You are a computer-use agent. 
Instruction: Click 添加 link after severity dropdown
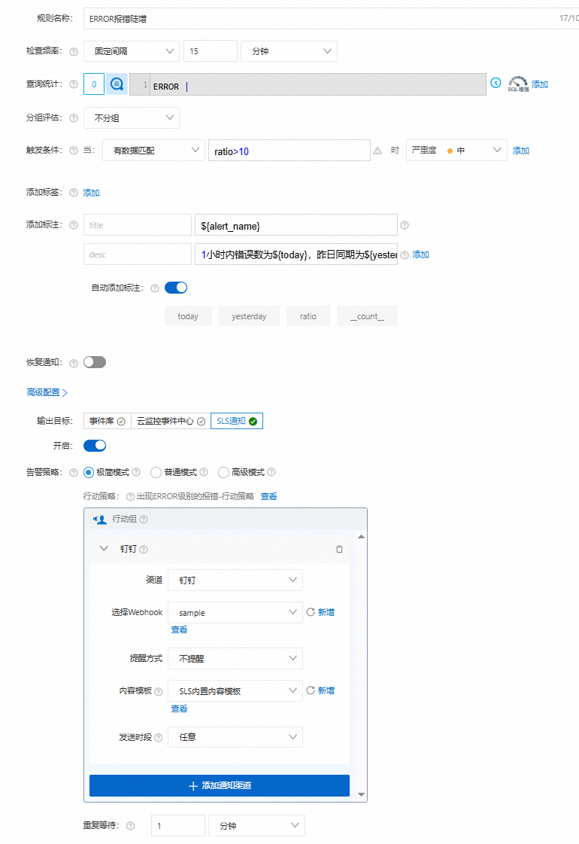click(520, 151)
